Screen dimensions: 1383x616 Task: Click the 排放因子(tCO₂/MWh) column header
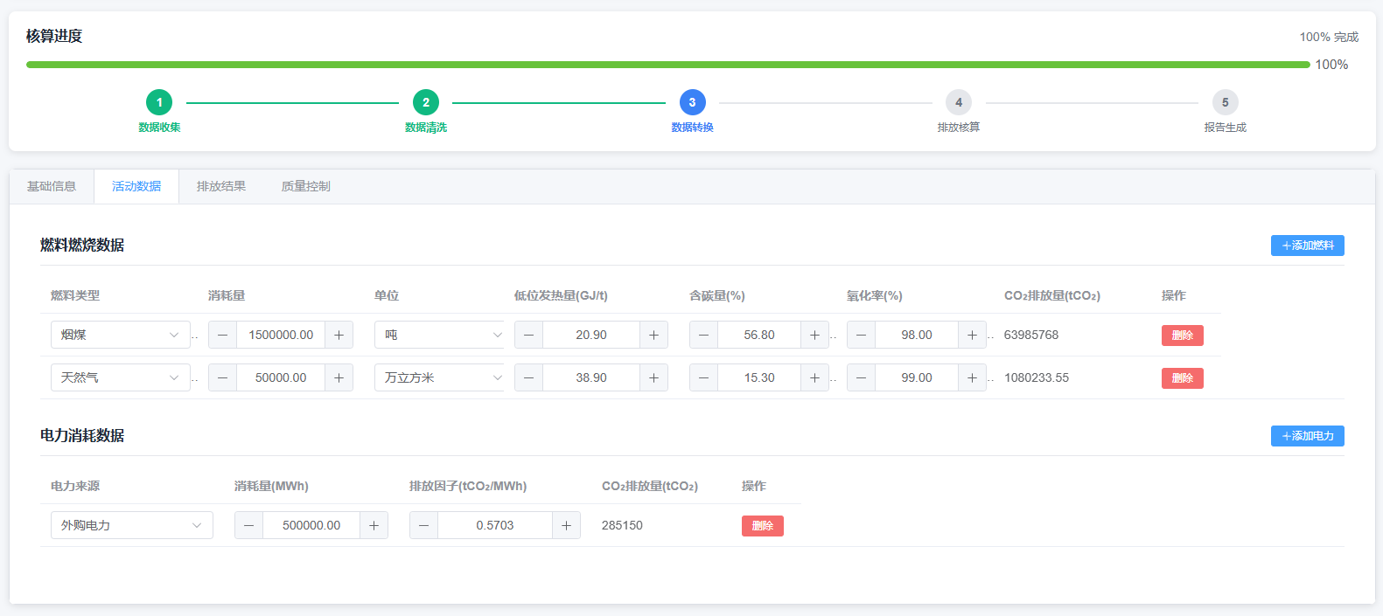point(468,486)
